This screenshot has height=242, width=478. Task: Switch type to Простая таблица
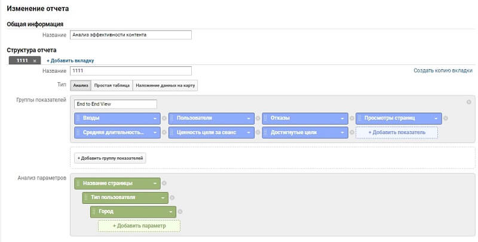tap(111, 86)
